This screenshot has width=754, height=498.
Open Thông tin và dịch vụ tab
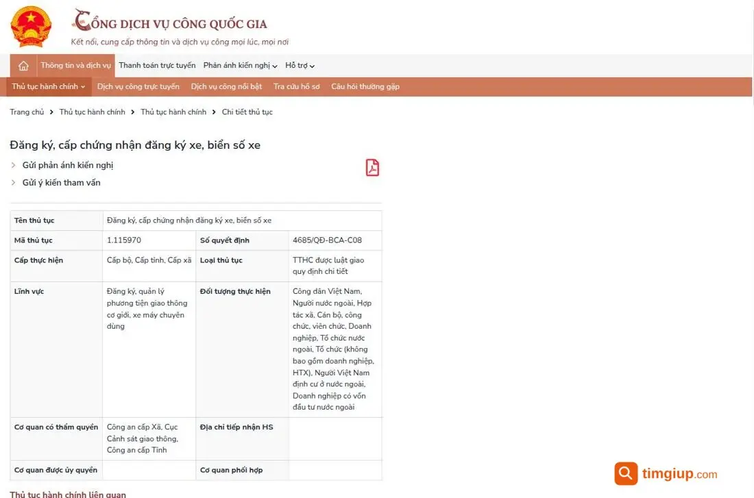[75, 65]
